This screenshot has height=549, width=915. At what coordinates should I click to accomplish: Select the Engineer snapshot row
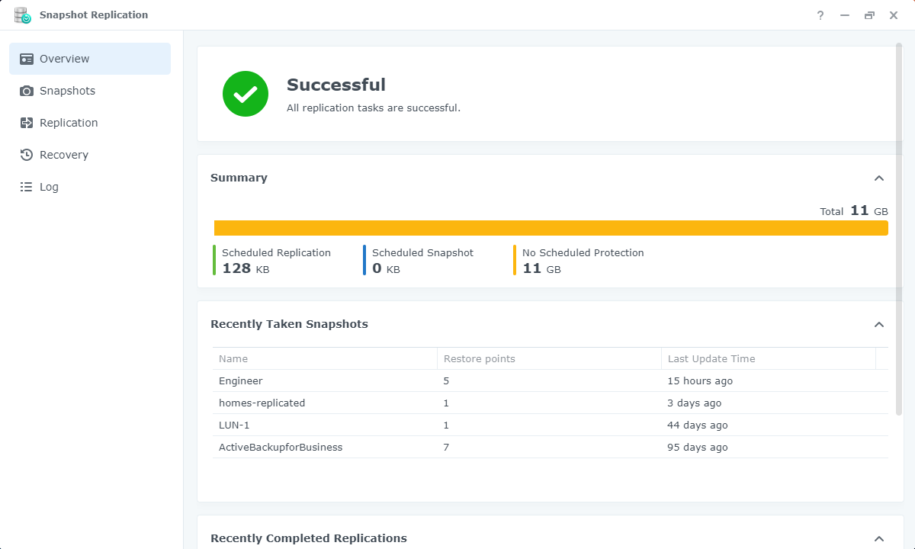tap(240, 380)
